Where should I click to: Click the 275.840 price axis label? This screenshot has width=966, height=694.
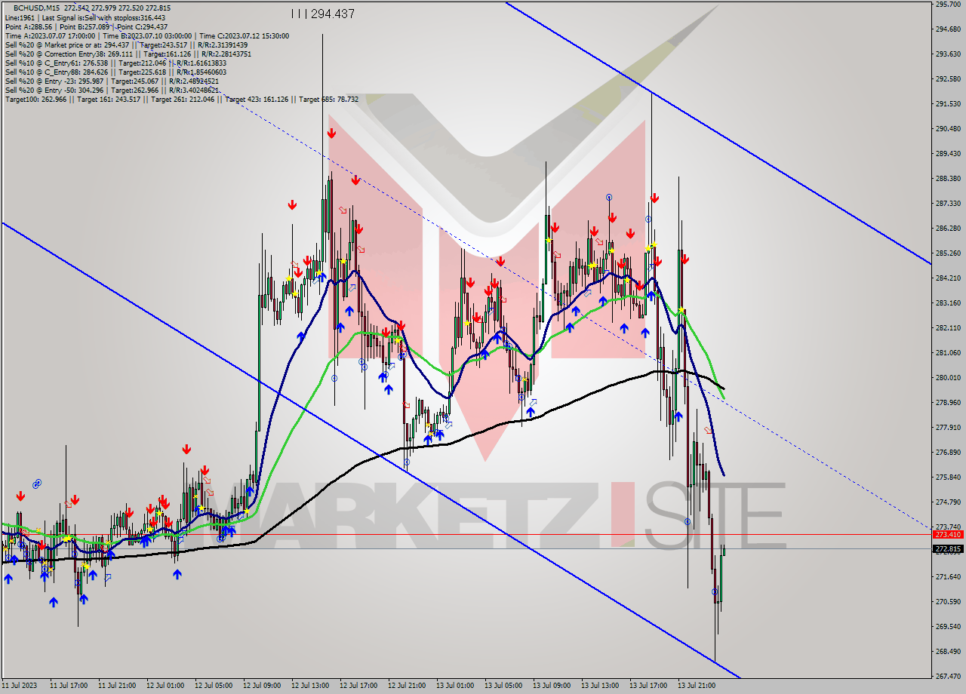click(948, 478)
